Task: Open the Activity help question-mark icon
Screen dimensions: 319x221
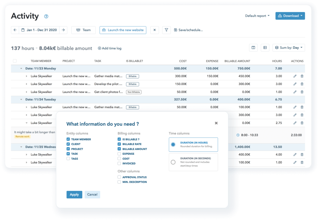Action: tap(46, 16)
